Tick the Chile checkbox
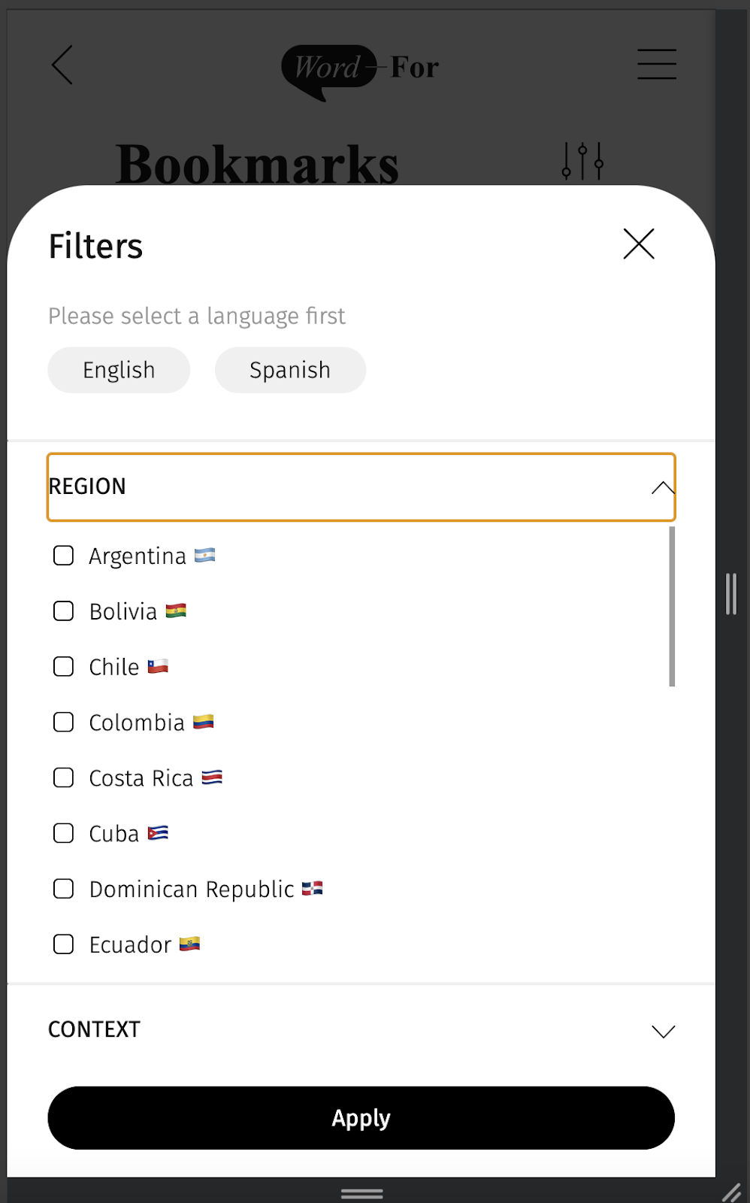Viewport: 750px width, 1203px height. [64, 667]
